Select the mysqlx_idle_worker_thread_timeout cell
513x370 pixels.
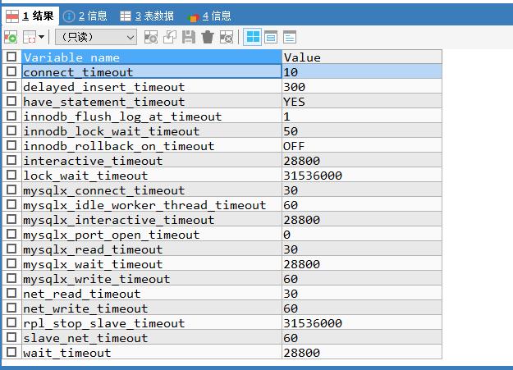pos(152,204)
